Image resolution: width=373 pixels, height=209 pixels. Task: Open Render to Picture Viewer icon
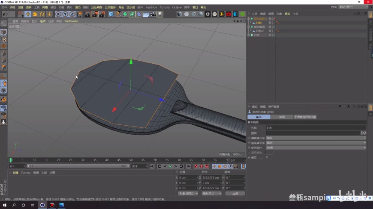(95, 14)
